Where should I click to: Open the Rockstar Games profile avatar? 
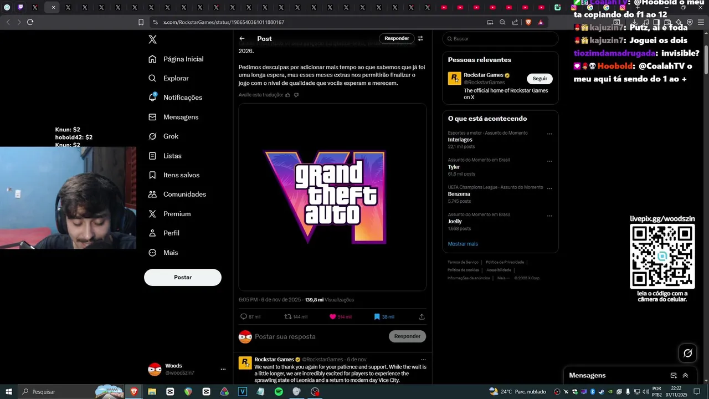point(455,79)
